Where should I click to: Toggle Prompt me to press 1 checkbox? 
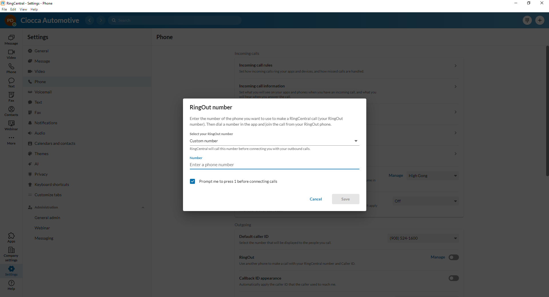click(x=192, y=181)
